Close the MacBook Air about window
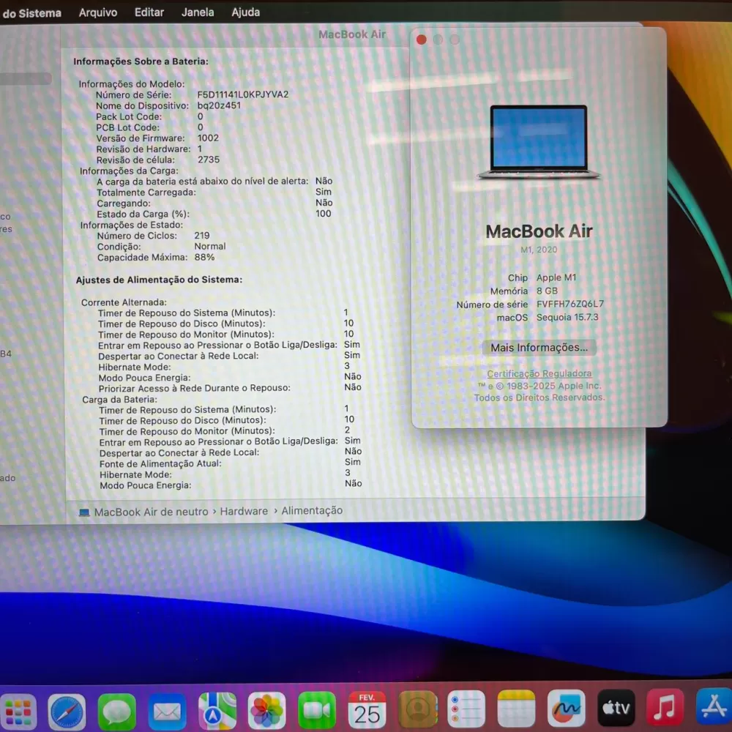 pyautogui.click(x=422, y=40)
